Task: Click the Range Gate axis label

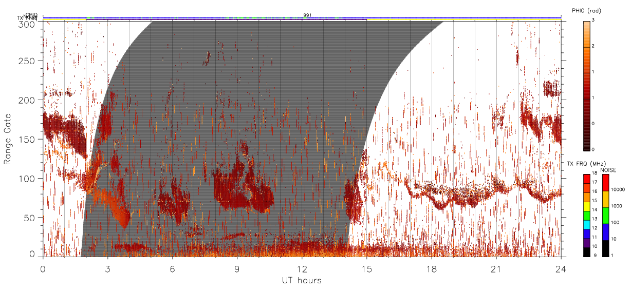Action: pyautogui.click(x=8, y=139)
